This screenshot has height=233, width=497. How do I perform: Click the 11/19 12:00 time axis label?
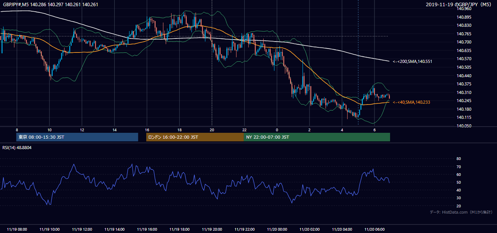[x=82, y=230]
